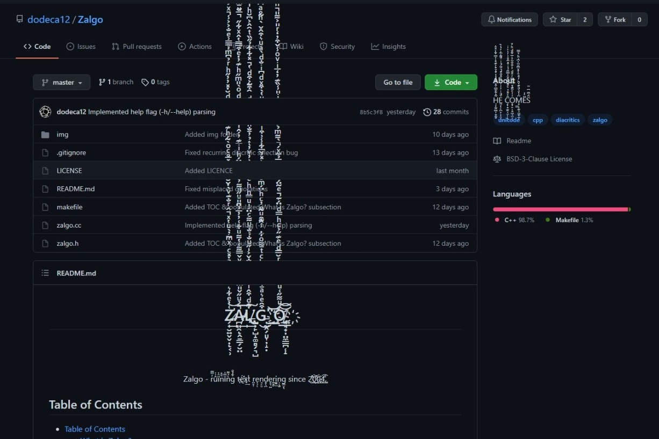Switch to the Wiki tab

291,47
